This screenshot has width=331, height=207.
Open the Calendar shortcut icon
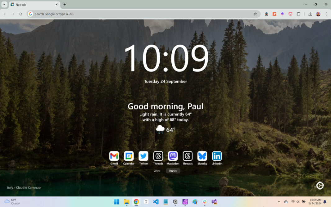click(129, 156)
